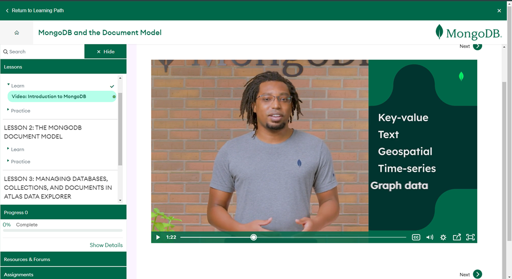Focus the lessons Search field
This screenshot has height=279, width=512.
tap(43, 51)
